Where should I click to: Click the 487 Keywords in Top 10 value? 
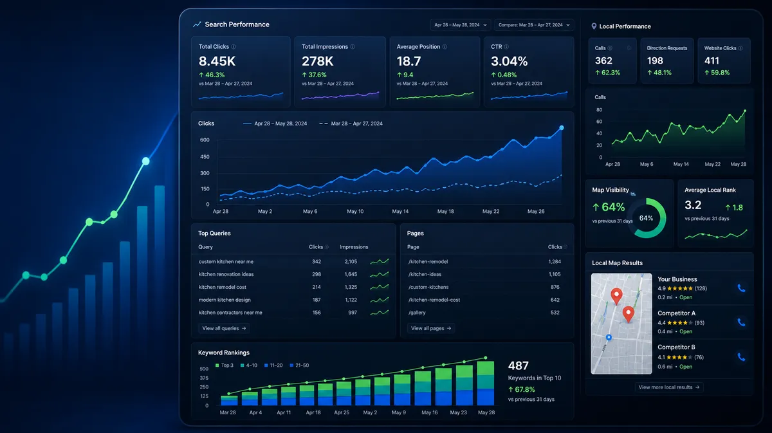pyautogui.click(x=519, y=366)
